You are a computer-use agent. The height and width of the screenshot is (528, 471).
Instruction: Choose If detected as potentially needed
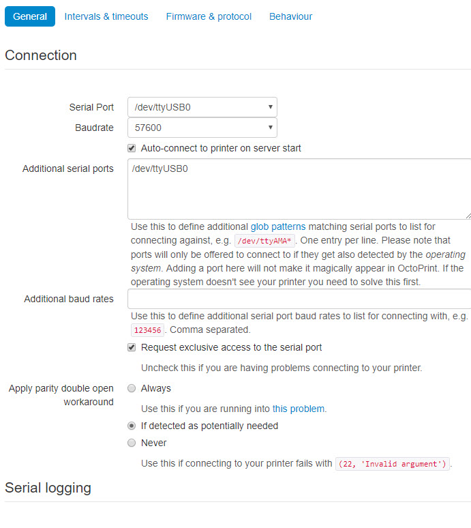132,426
